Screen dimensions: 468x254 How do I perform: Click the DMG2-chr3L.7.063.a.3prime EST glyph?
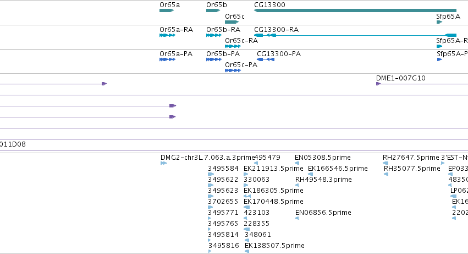pyautogui.click(x=163, y=163)
